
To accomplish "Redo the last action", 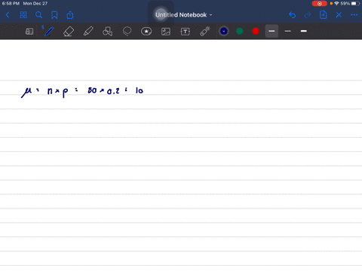I will point(307,15).
